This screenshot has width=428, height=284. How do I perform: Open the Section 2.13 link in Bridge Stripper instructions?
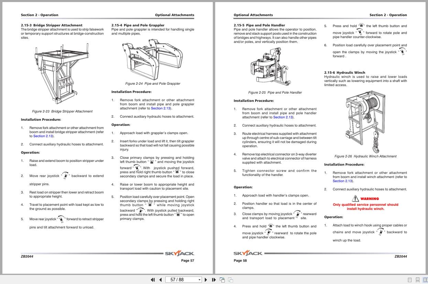pyautogui.click(x=42, y=136)
